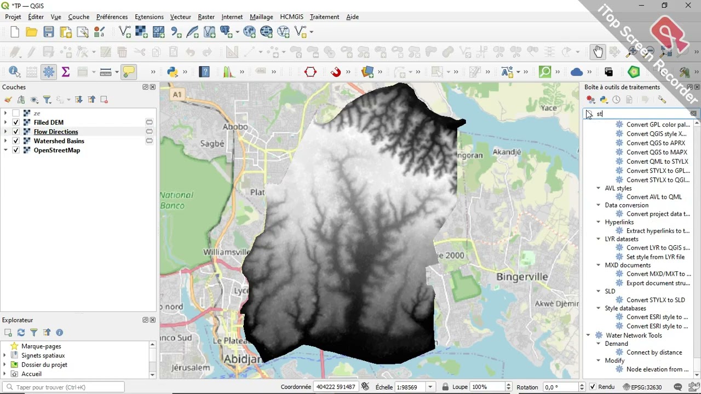Expand the Filled DEM layer tree node

pyautogui.click(x=5, y=123)
